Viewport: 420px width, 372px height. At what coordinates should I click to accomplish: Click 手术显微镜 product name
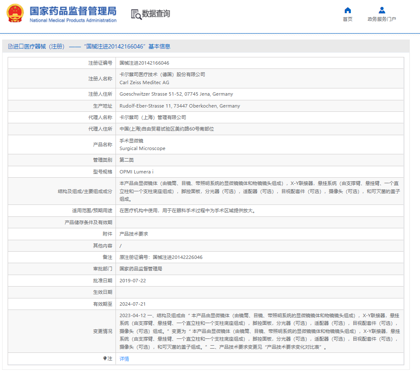pos(131,141)
